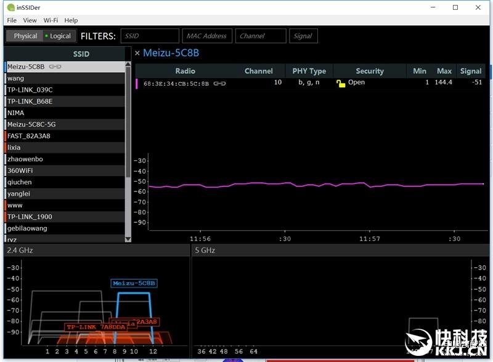Screen dimensions: 493x362
Task: Sort by Signal column header
Action: pos(471,71)
